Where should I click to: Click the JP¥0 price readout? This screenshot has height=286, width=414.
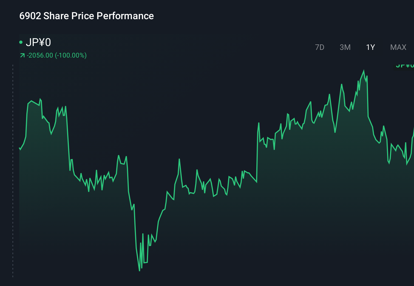coord(38,42)
